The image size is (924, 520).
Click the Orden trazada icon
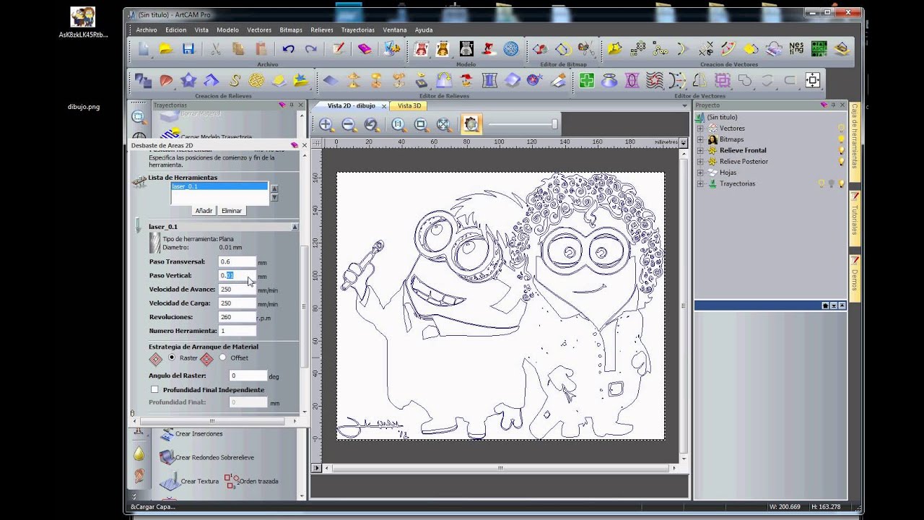[231, 481]
